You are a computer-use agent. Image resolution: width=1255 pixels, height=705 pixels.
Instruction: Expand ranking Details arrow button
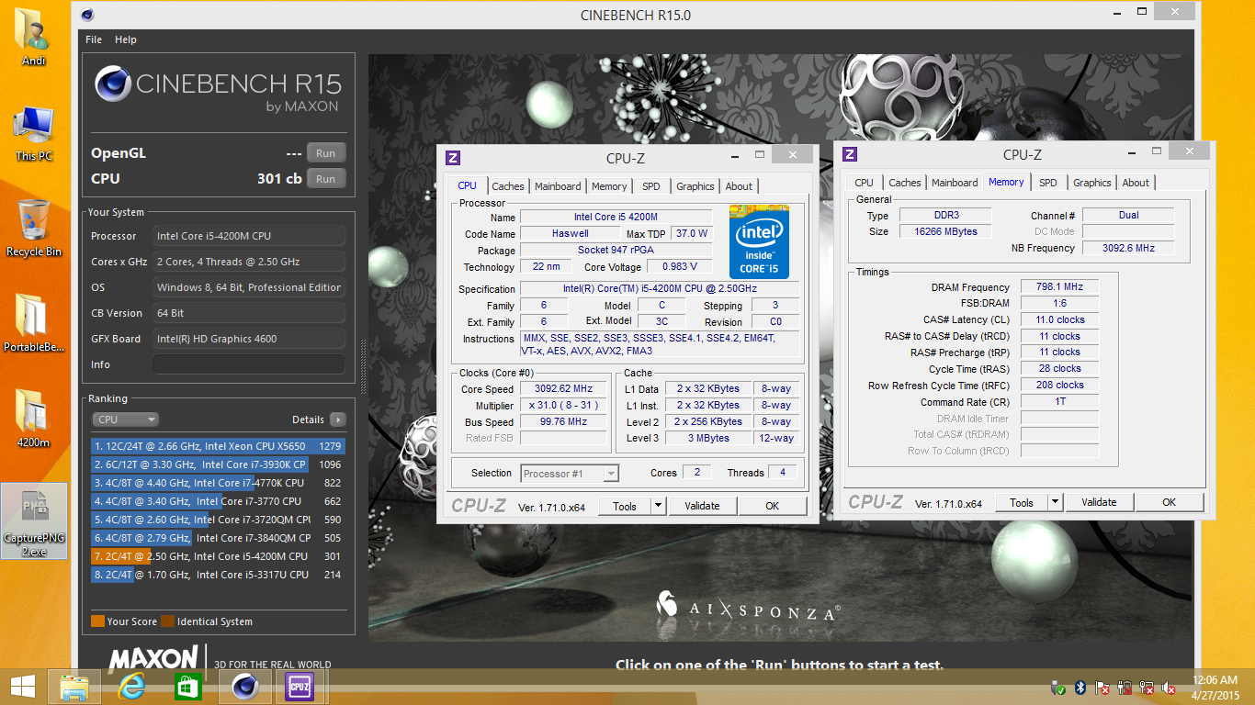pos(338,420)
